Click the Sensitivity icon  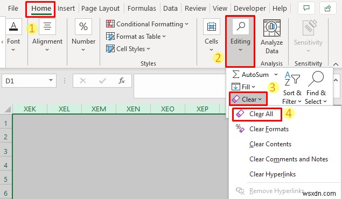tap(310, 27)
